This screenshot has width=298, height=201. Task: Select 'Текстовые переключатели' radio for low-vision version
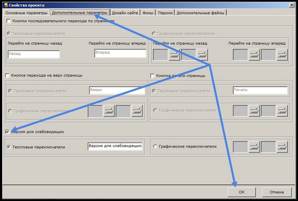9,147
